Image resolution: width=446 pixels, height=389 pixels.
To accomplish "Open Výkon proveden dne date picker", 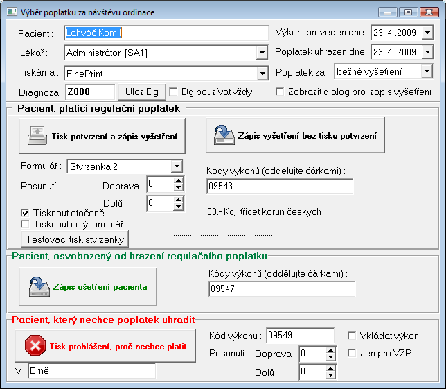I will [x=427, y=33].
